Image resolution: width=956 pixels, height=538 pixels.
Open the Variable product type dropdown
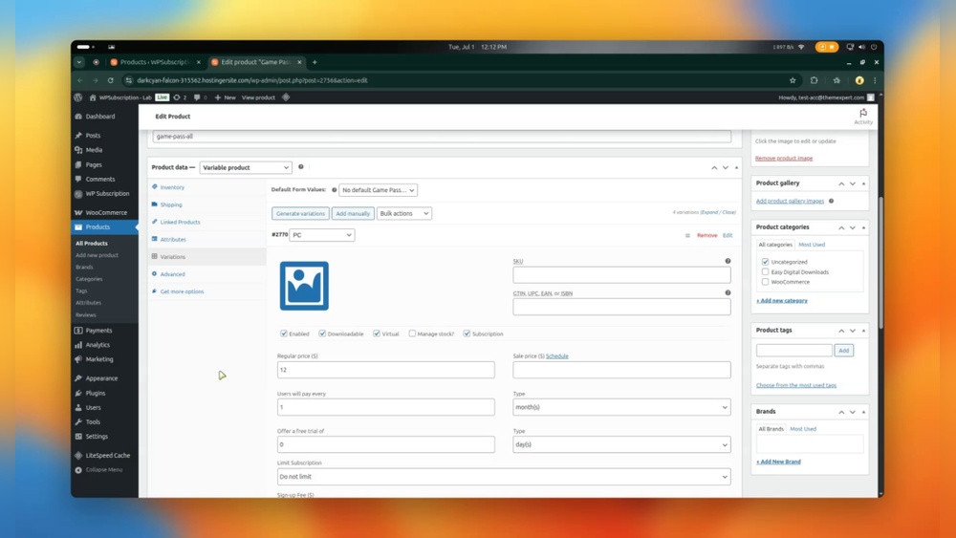[x=246, y=167]
